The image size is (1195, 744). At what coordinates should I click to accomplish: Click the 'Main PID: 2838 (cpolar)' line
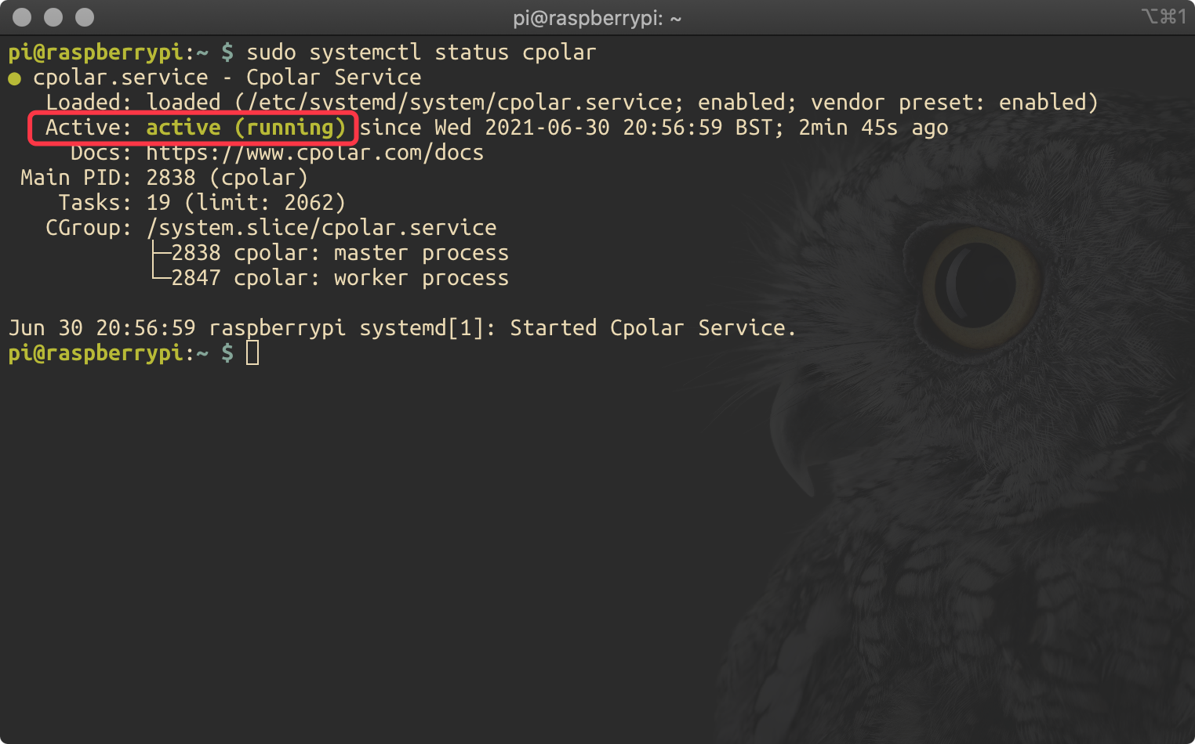tap(164, 178)
